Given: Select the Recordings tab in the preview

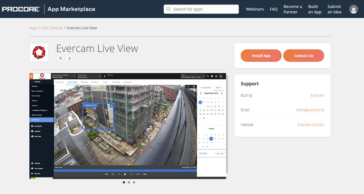Looking at the screenshot, I should coord(73,82).
